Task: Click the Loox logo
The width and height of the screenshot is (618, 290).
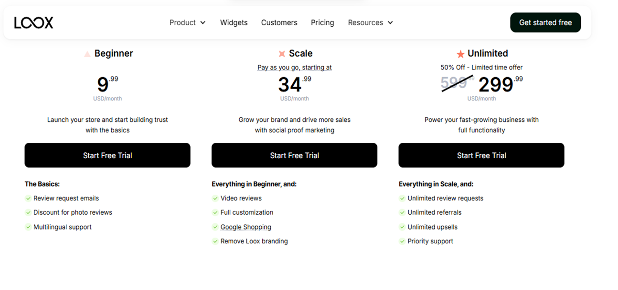Action: (x=33, y=22)
